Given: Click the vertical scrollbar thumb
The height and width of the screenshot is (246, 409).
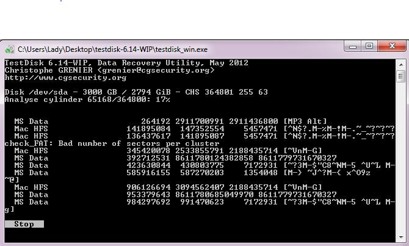Looking at the screenshot, I should [x=401, y=77].
